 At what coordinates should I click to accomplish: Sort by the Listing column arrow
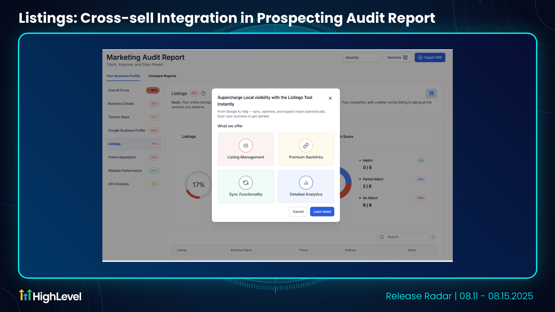coord(218,250)
